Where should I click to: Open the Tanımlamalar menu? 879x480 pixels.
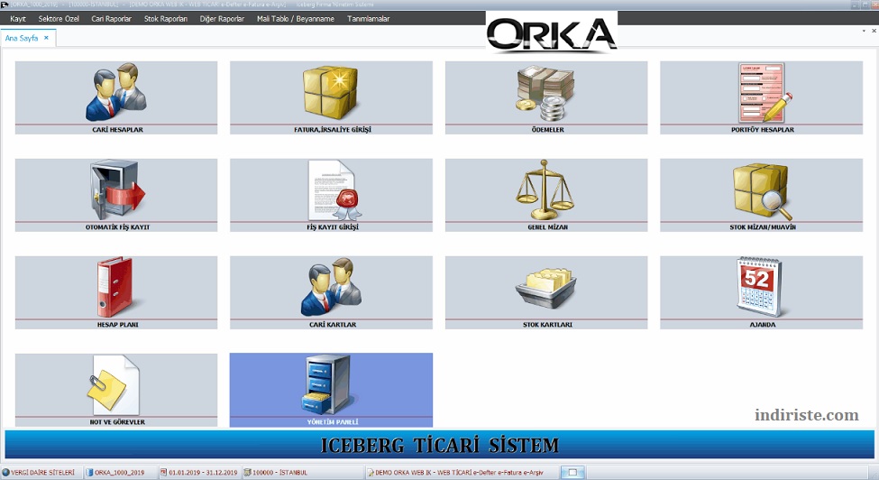click(369, 19)
